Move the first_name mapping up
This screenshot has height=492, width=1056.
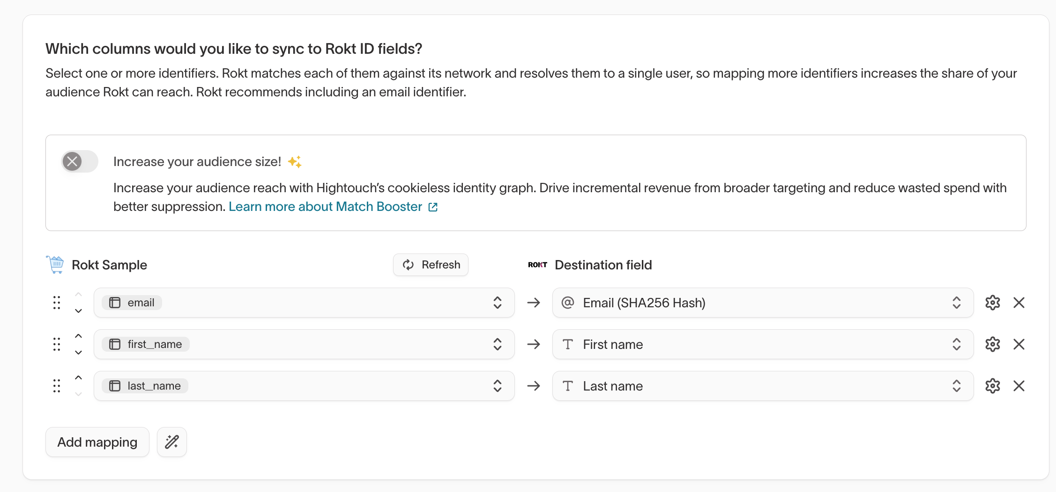coord(79,336)
